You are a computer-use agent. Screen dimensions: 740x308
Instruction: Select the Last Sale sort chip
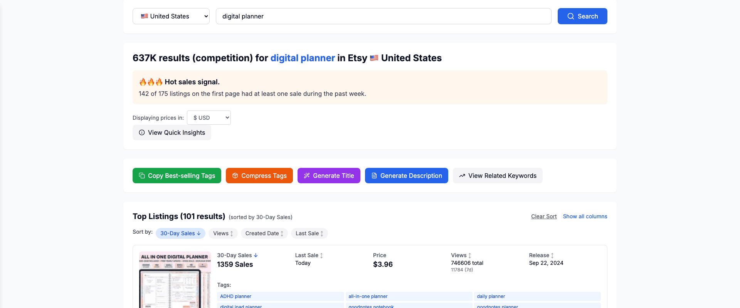[x=309, y=233]
